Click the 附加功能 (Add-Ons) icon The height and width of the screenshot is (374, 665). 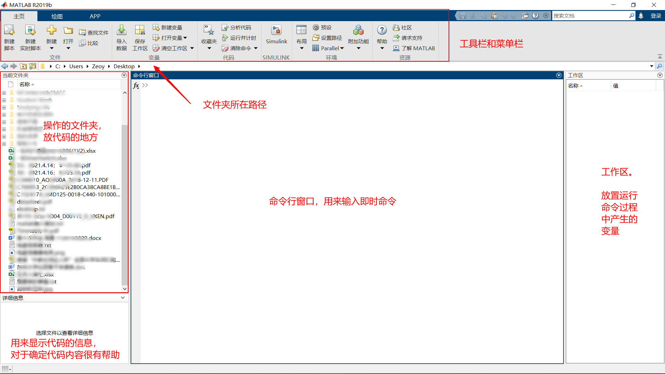pos(358,30)
